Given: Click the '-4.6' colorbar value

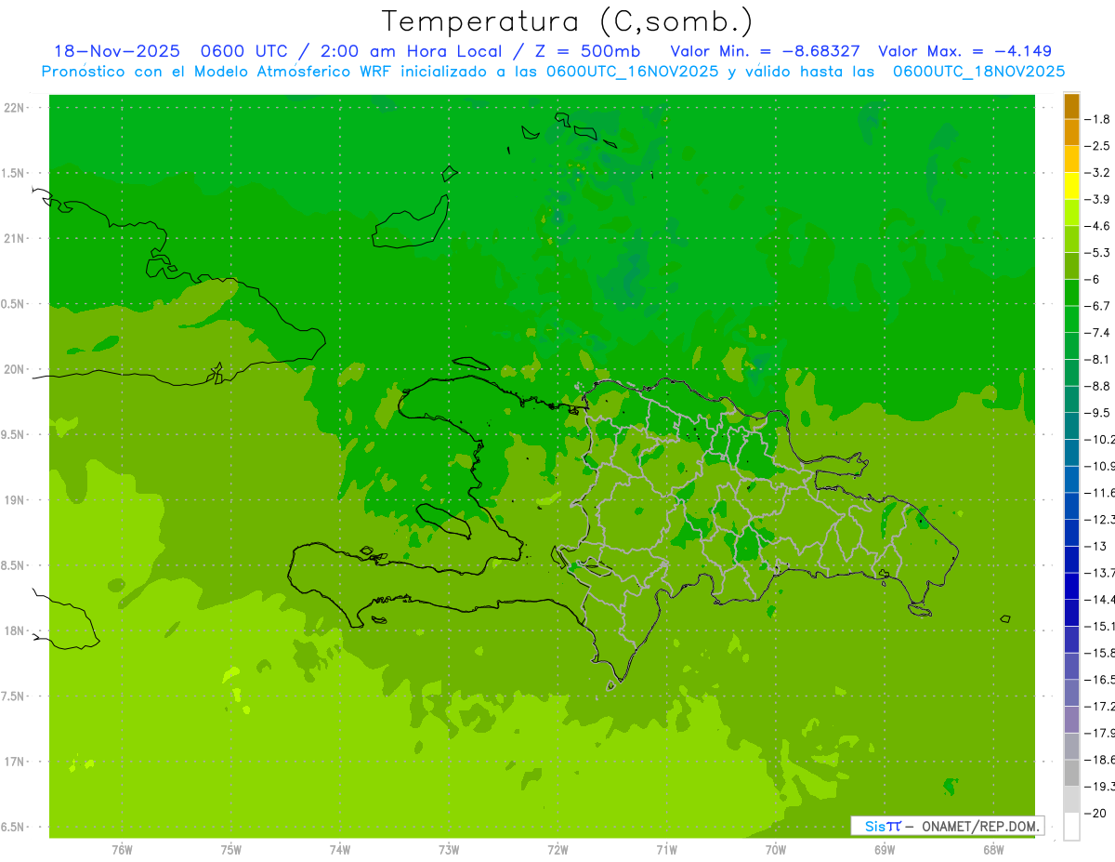Looking at the screenshot, I should [1098, 226].
